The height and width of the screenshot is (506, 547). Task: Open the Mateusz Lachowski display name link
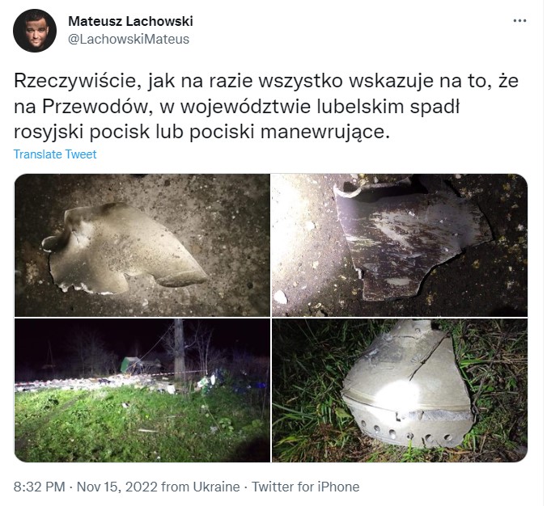pos(130,21)
